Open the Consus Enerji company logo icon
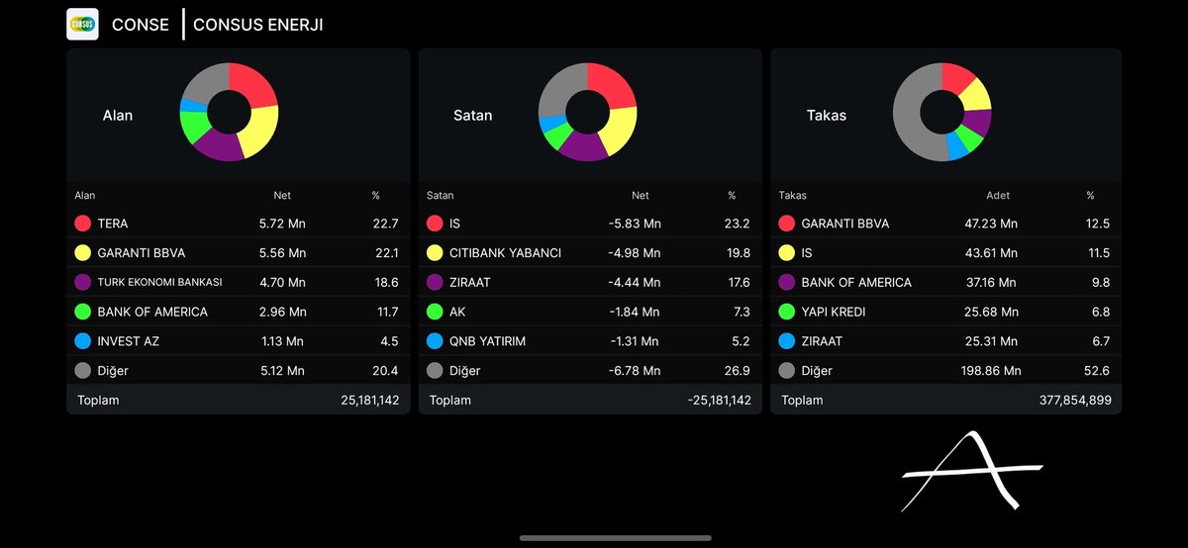 pyautogui.click(x=82, y=24)
